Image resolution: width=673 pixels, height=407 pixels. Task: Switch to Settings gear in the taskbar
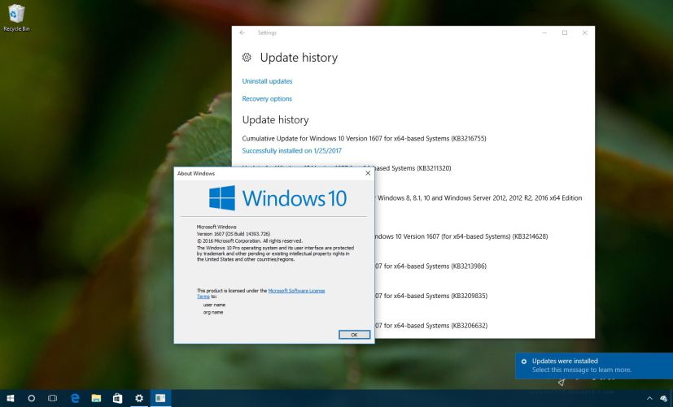pos(139,398)
